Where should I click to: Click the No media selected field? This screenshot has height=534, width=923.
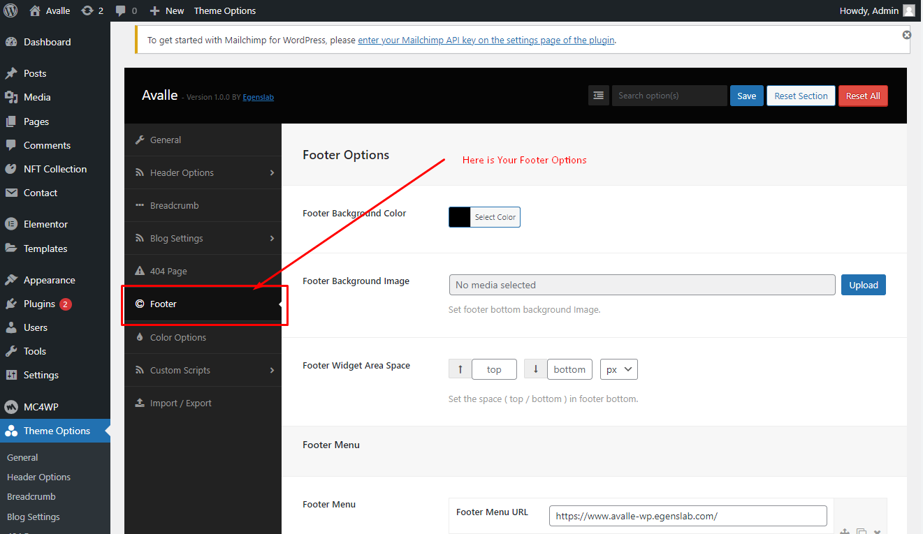(642, 285)
